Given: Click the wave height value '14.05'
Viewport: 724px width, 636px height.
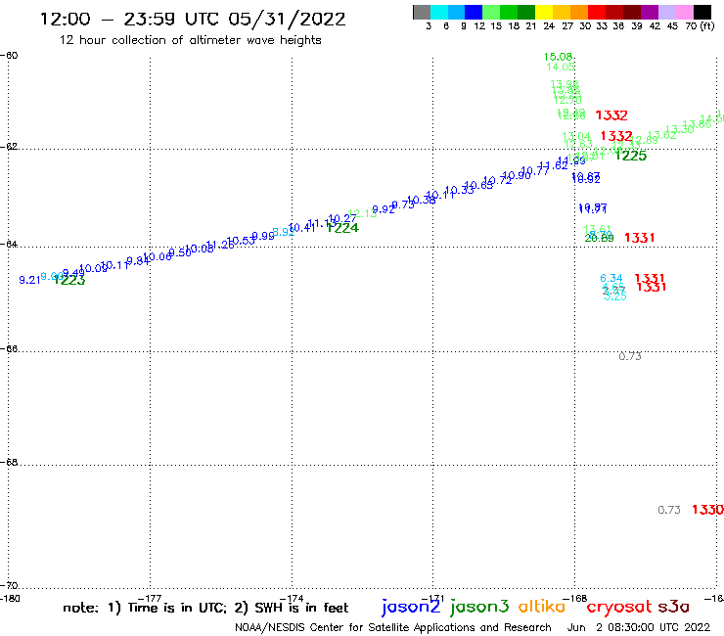Looking at the screenshot, I should click(x=561, y=67).
